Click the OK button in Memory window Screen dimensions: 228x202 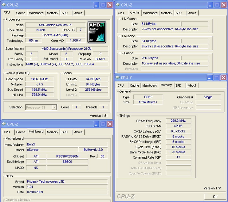pyautogui.click(x=215, y=197)
